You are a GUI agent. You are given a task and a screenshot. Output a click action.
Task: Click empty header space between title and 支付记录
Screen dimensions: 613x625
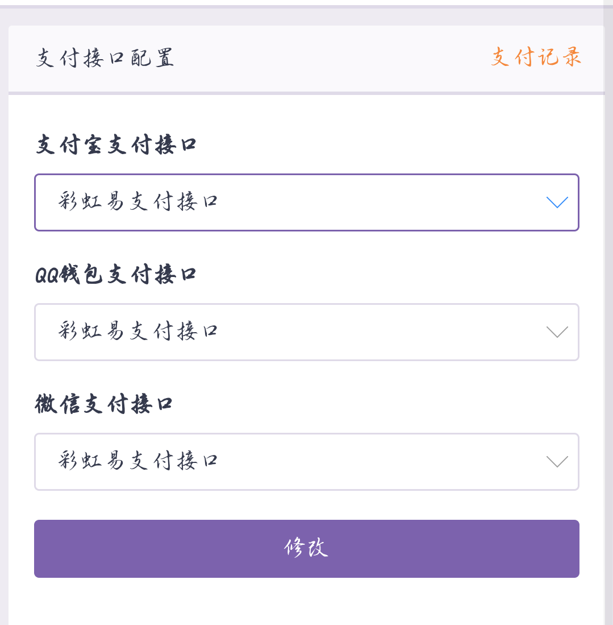330,59
